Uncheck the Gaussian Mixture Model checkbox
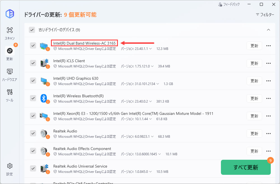Image resolution: width=280 pixels, height=184 pixels. (33, 116)
